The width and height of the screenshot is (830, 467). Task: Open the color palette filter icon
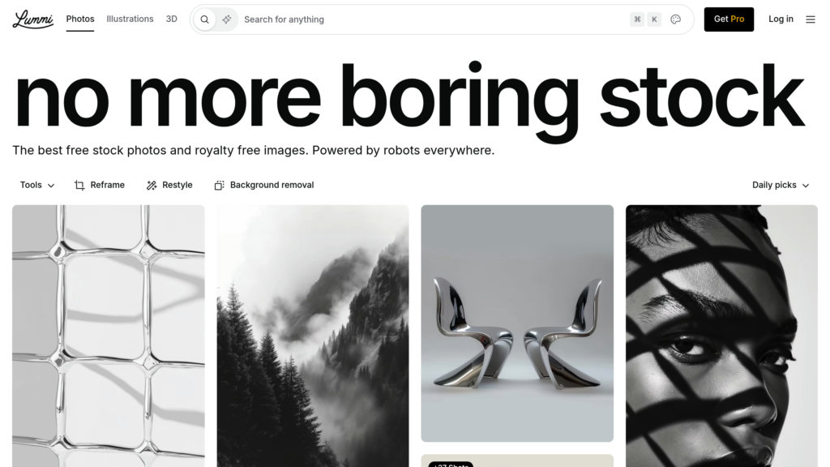click(x=675, y=19)
